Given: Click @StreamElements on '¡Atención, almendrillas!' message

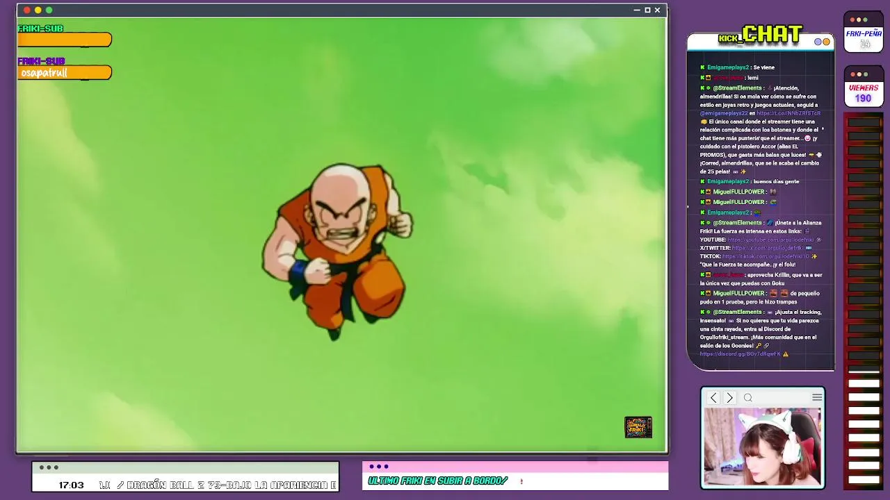Looking at the screenshot, I should click(x=738, y=88).
